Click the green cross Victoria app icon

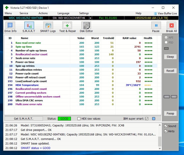(7, 8)
